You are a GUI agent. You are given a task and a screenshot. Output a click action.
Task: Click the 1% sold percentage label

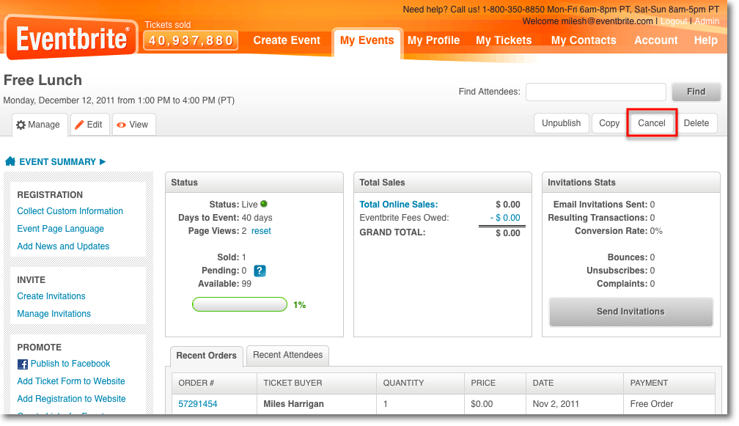(x=299, y=305)
